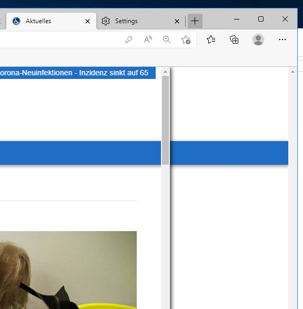Image resolution: width=303 pixels, height=309 pixels.
Task: Start Read aloud from the address bar
Action: (x=148, y=39)
